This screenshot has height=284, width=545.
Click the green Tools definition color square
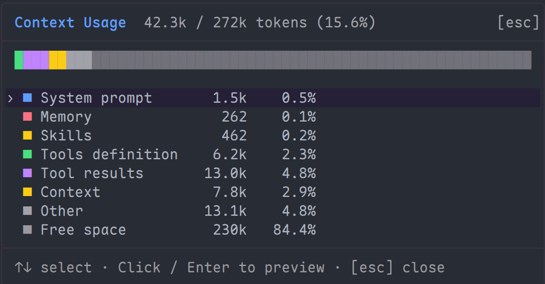[27, 154]
